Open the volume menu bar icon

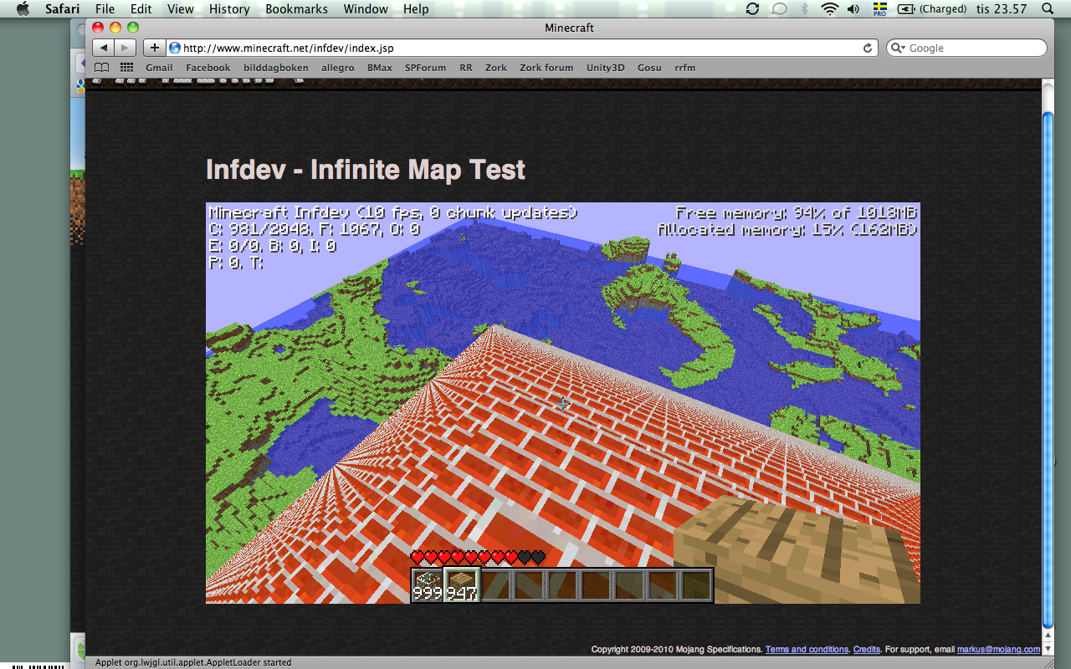pyautogui.click(x=853, y=9)
